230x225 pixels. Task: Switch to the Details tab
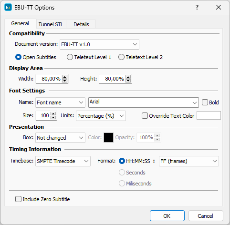tap(81, 24)
